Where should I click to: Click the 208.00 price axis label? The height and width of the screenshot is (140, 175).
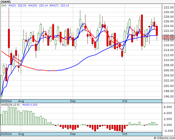click(169, 65)
